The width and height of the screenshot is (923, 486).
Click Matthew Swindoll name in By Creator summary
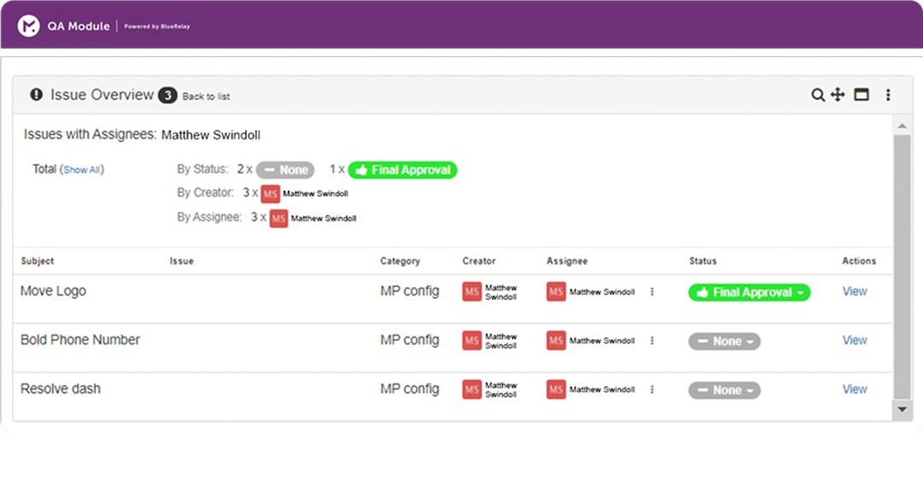coord(315,194)
